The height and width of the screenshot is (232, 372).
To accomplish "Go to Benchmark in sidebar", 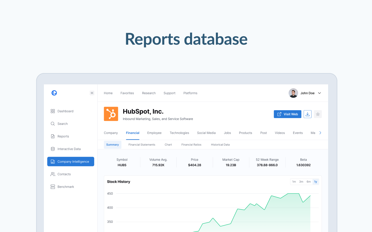I will pyautogui.click(x=66, y=187).
